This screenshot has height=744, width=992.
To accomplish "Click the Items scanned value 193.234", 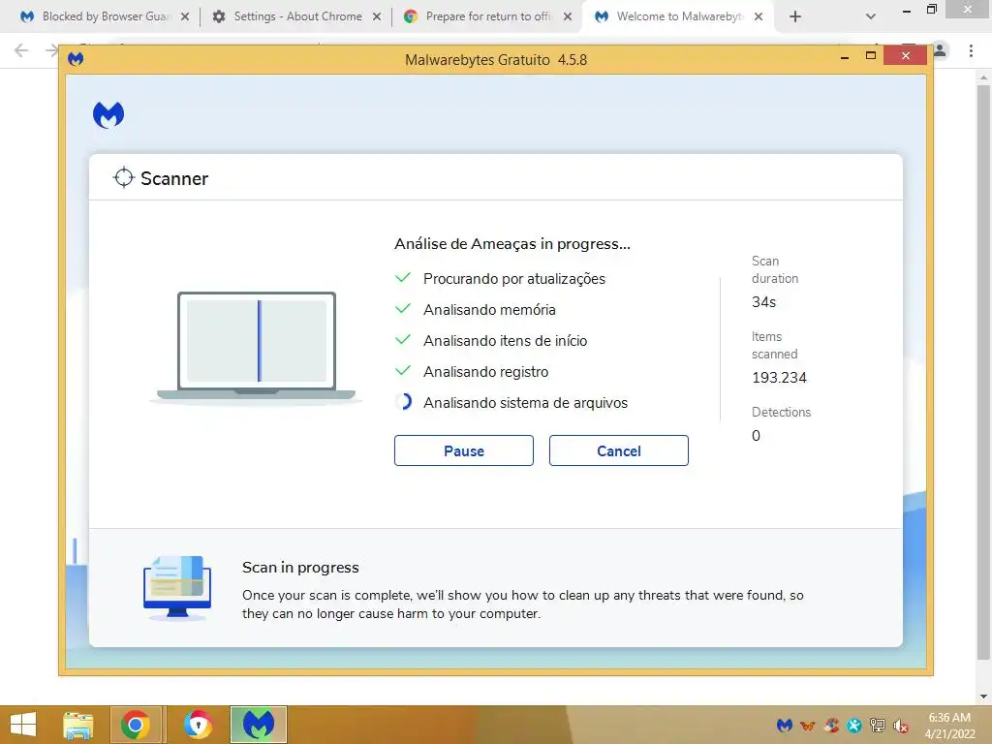I will coord(779,378).
